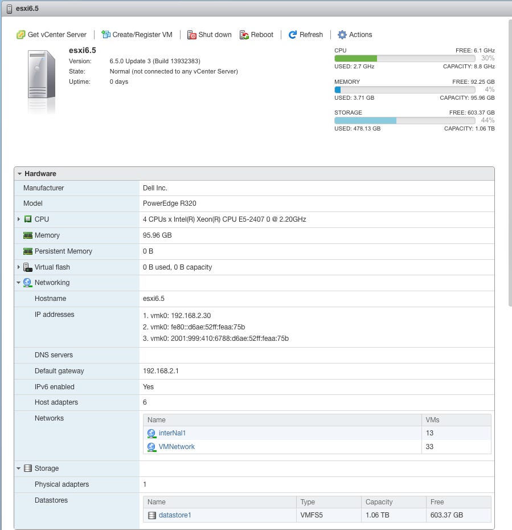Screen dimensions: 512x530
Task: Click the '192.168.2.30' vmk0 address
Action: pos(191,316)
